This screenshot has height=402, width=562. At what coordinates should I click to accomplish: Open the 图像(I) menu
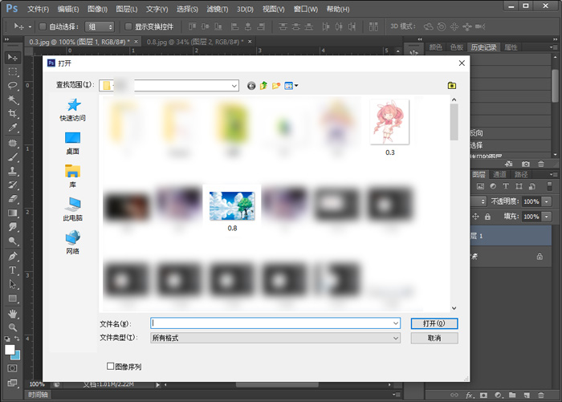click(97, 10)
